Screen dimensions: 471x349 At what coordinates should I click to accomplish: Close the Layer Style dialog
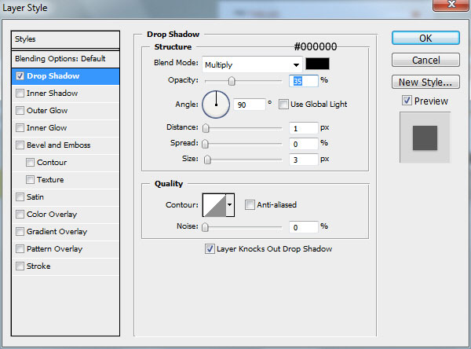point(451,5)
